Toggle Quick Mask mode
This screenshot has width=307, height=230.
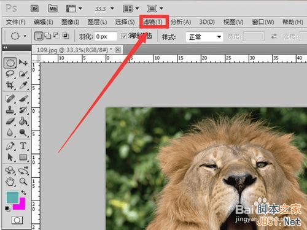click(x=17, y=220)
